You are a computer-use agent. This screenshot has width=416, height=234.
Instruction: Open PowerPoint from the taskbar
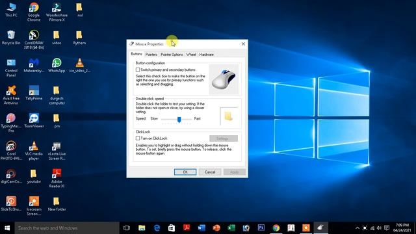216,228
